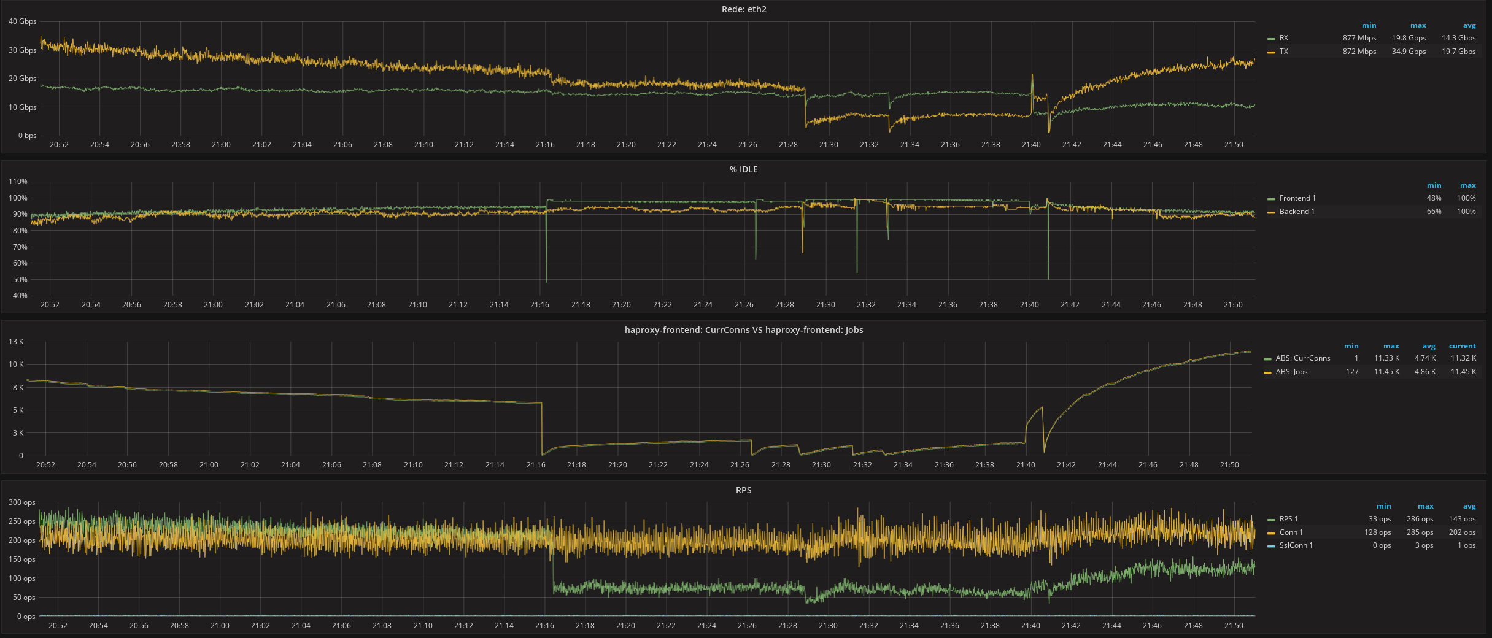Toggle the 'Conn 1' series label
The height and width of the screenshot is (638, 1492).
pos(1291,532)
